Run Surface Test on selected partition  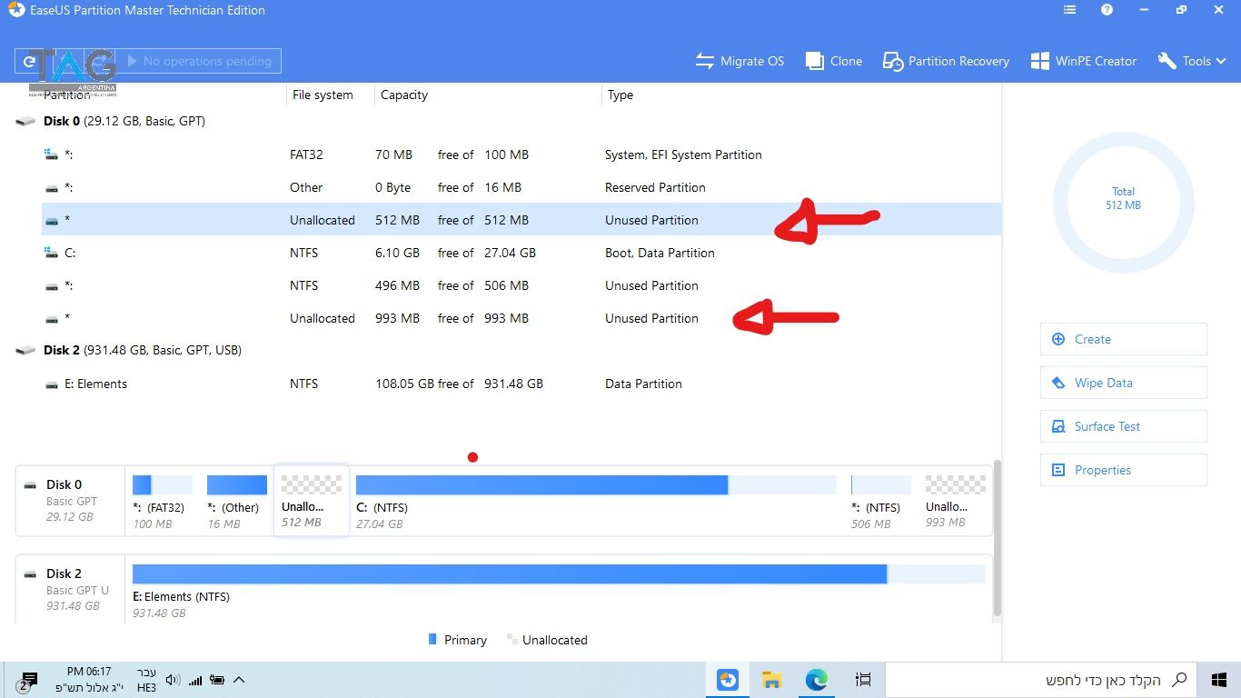point(1123,426)
